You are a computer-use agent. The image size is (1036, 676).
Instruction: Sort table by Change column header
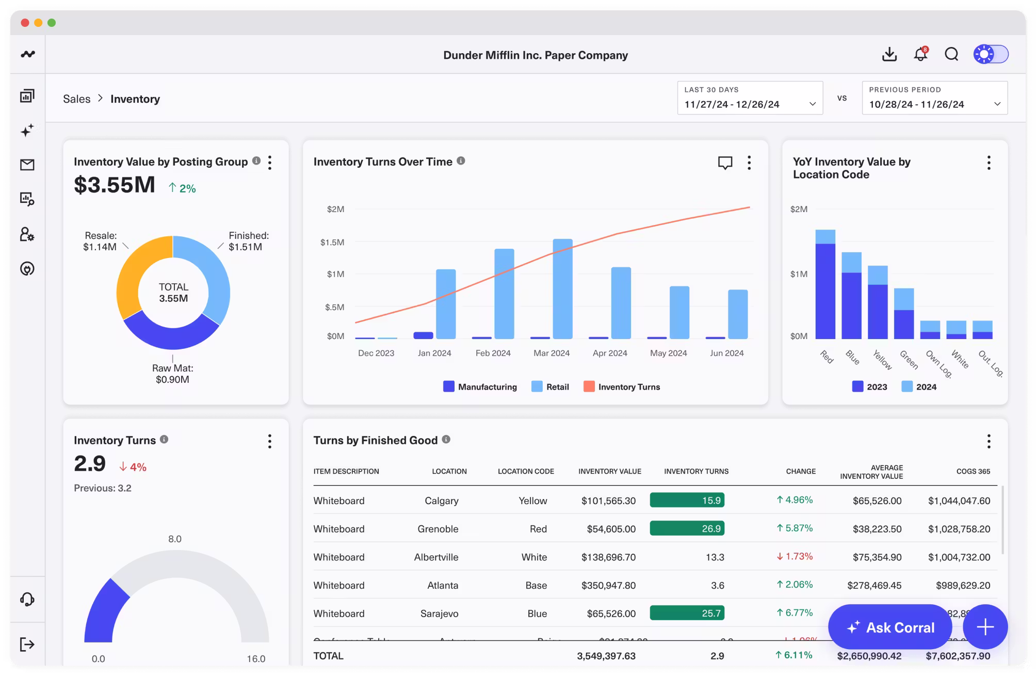click(x=801, y=471)
